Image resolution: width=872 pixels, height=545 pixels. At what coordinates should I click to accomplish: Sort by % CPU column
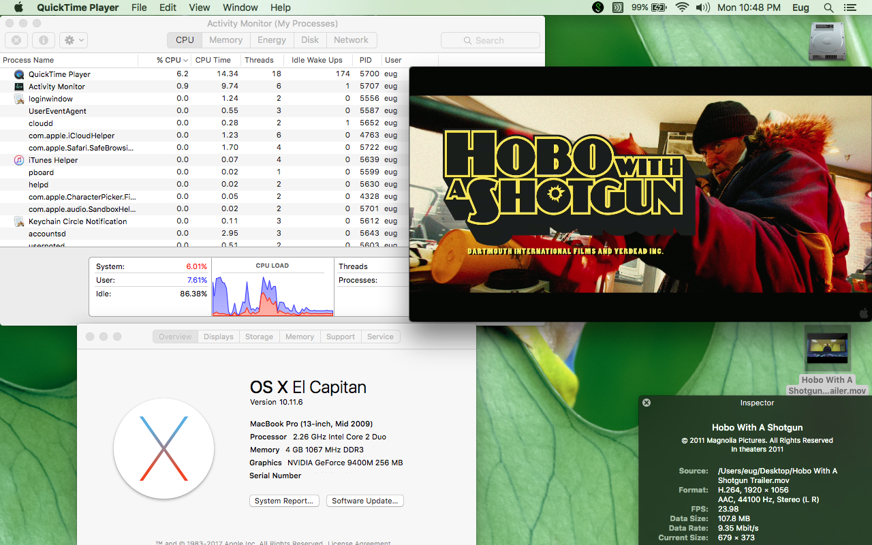[164, 60]
